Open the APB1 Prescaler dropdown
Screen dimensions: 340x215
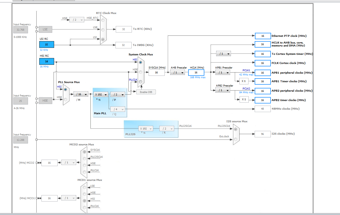tap(223, 73)
